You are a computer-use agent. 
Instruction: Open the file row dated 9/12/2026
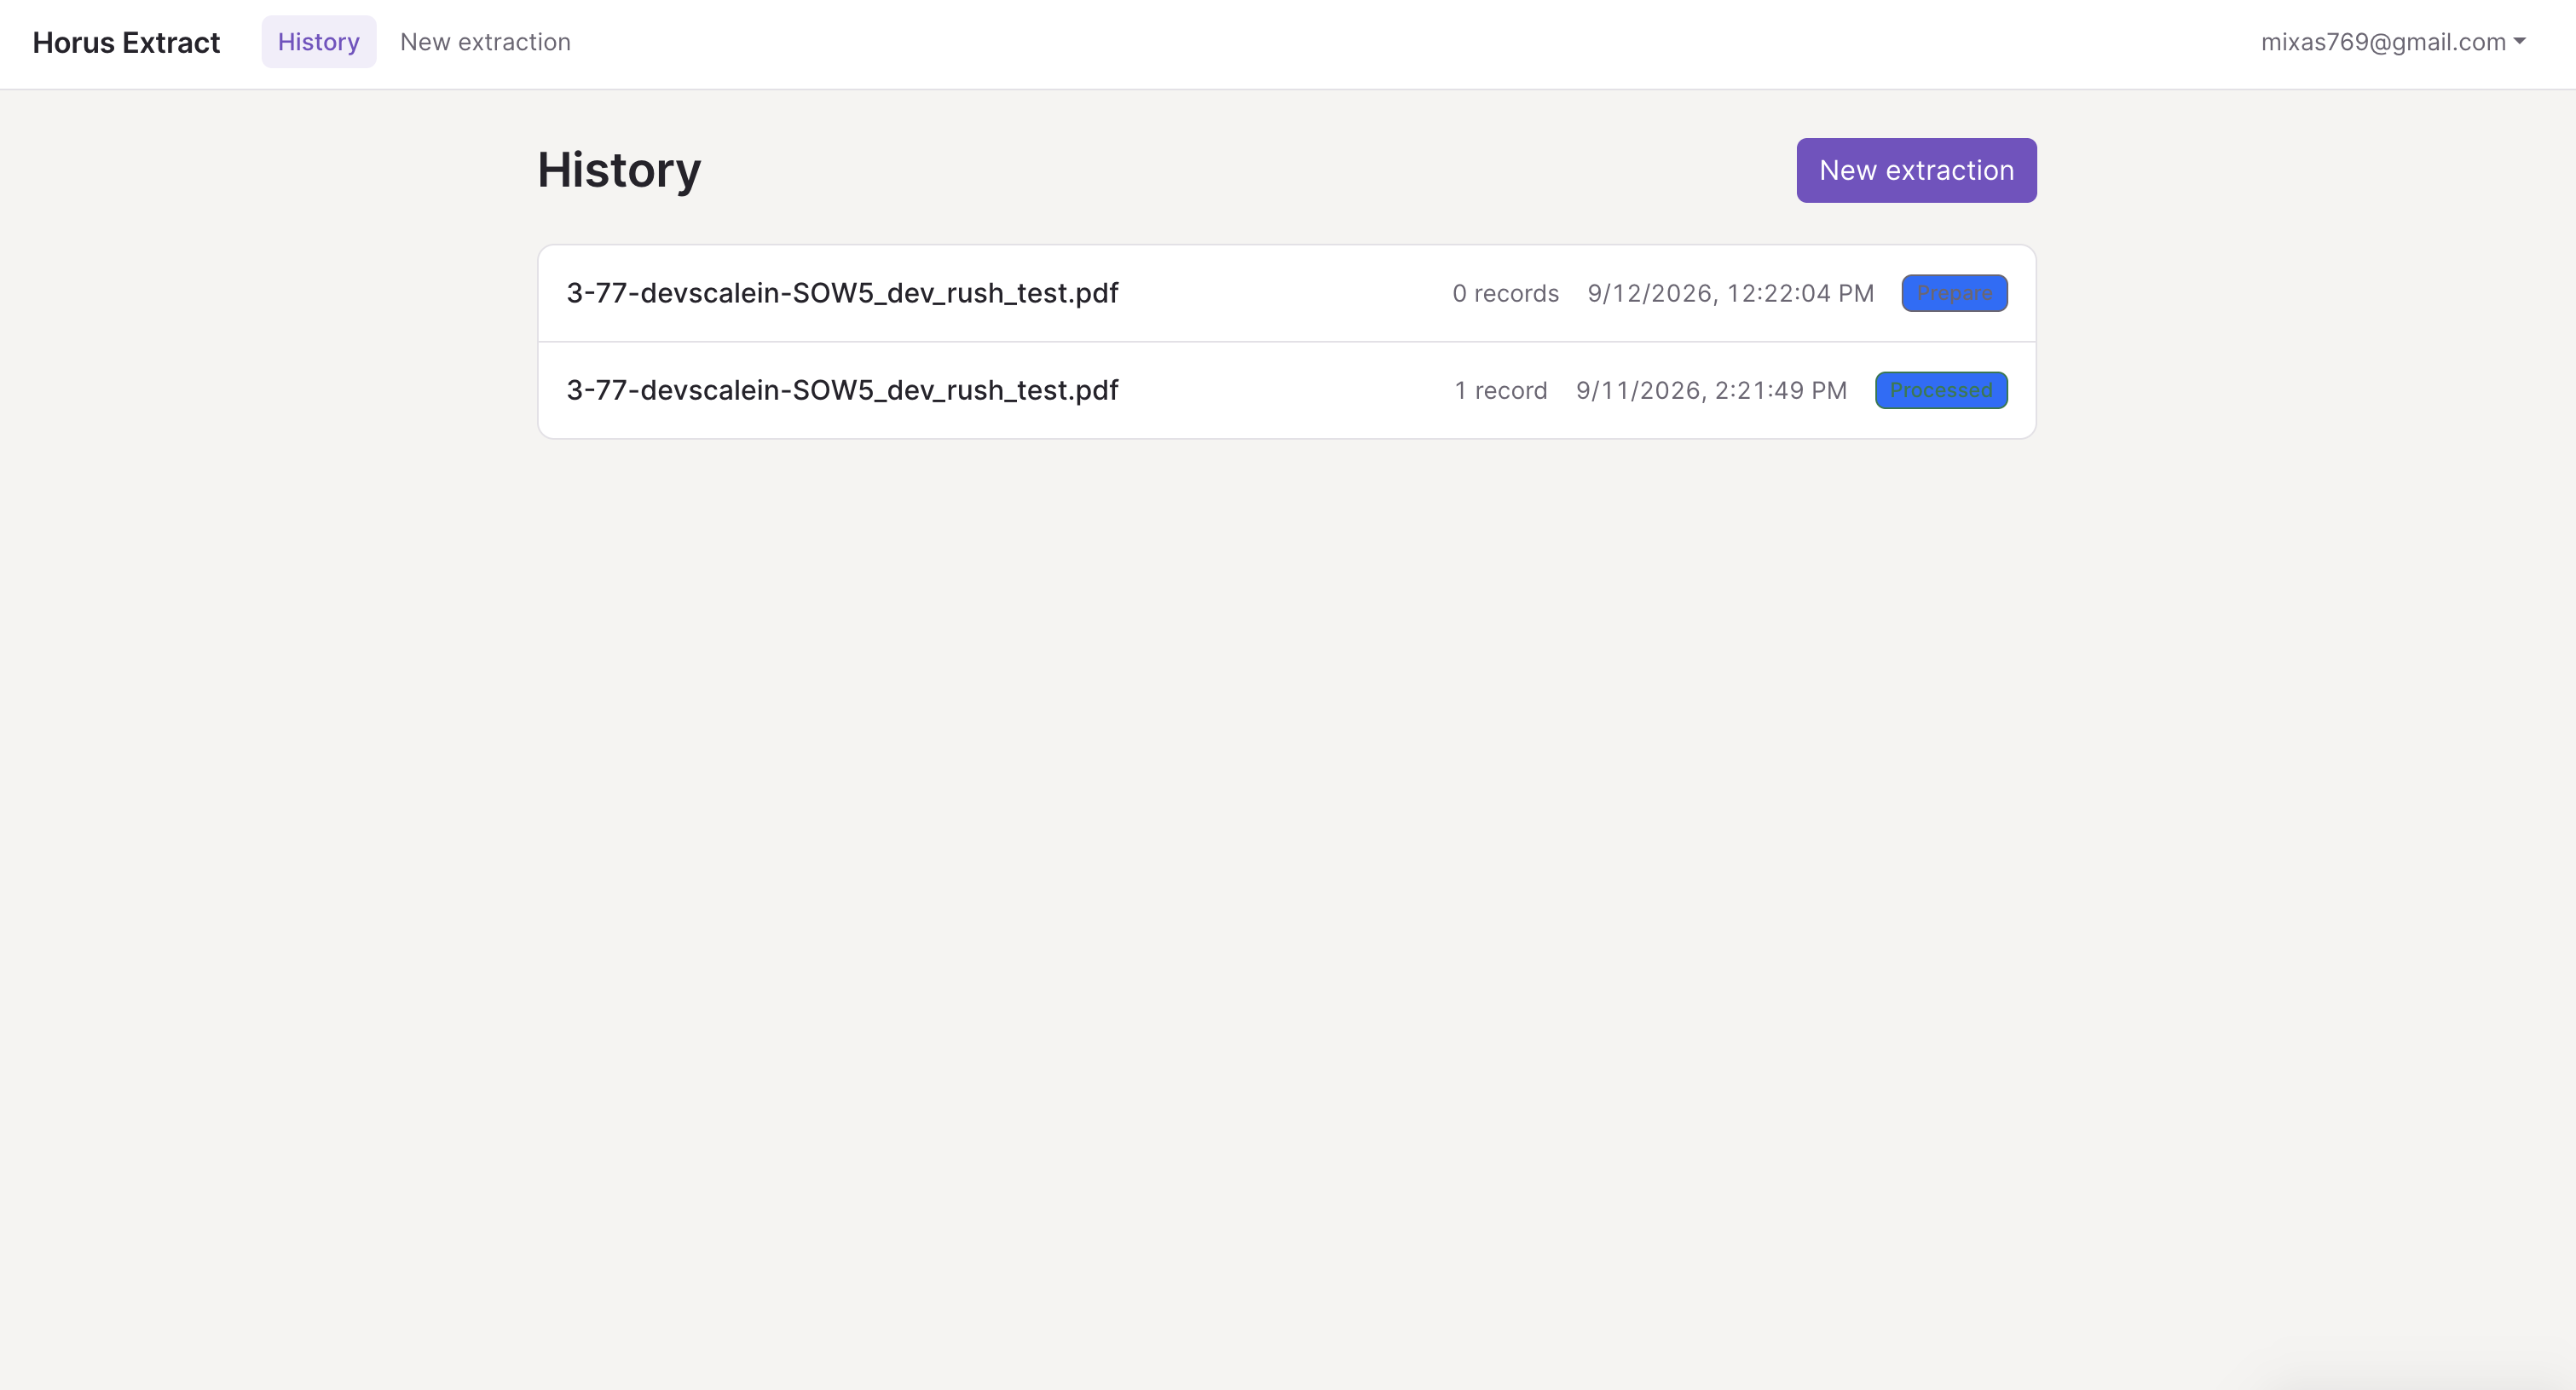tap(1287, 293)
